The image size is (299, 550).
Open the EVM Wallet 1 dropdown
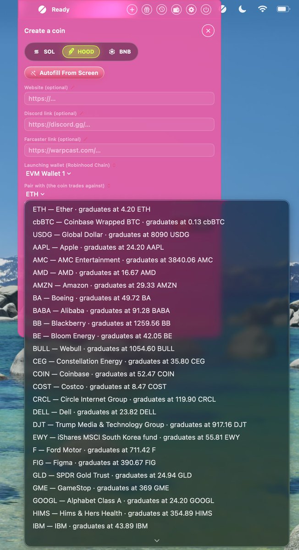[x=48, y=174]
